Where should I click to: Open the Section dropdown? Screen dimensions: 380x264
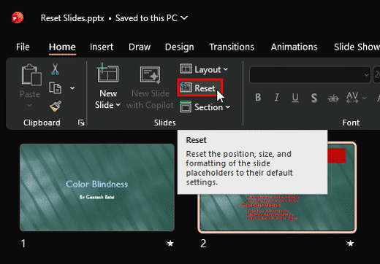205,107
